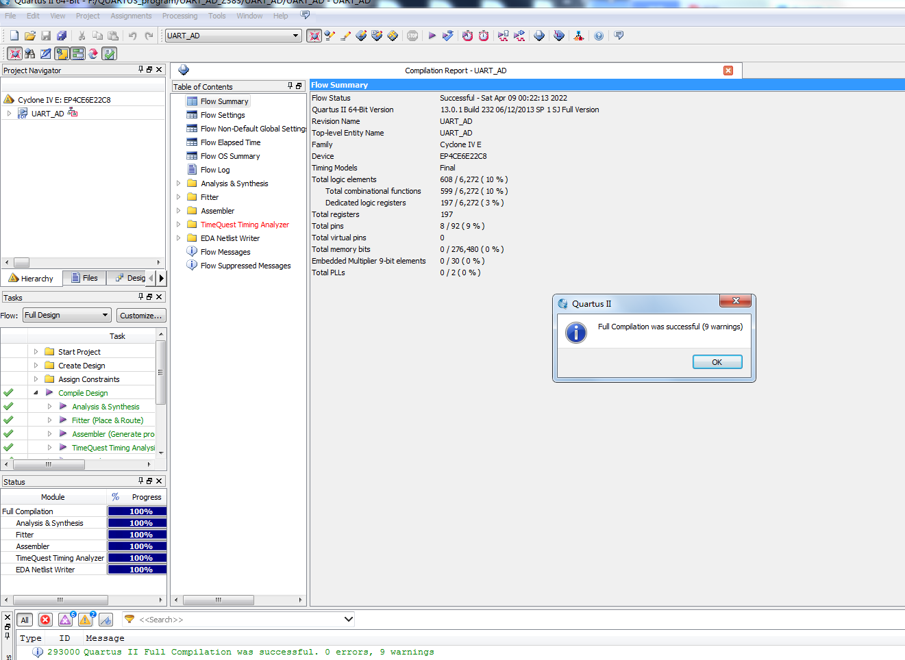This screenshot has width=905, height=660.
Task: Toggle the error messages filter
Action: (x=45, y=620)
